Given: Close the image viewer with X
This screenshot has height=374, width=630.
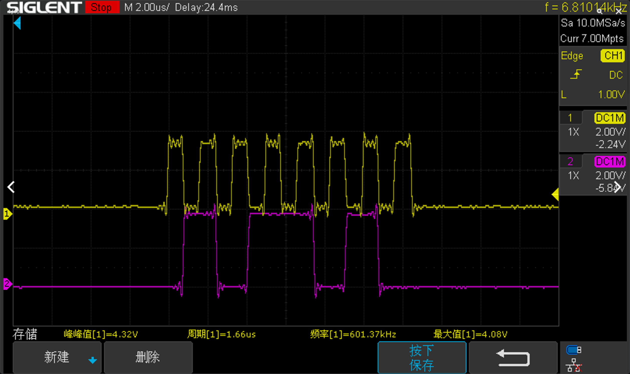Looking at the screenshot, I should click(618, 11).
